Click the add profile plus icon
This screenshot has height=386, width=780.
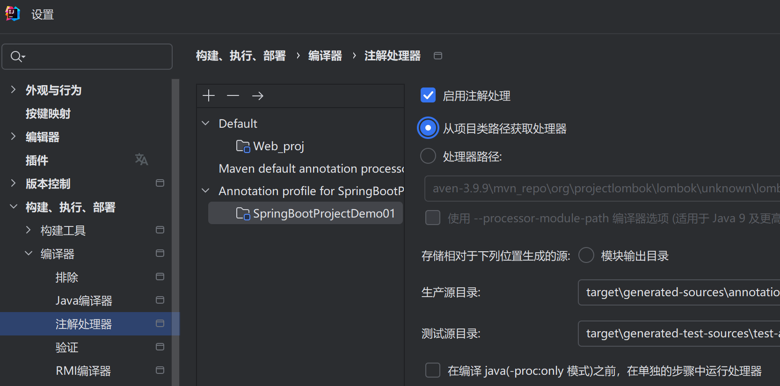coord(209,96)
